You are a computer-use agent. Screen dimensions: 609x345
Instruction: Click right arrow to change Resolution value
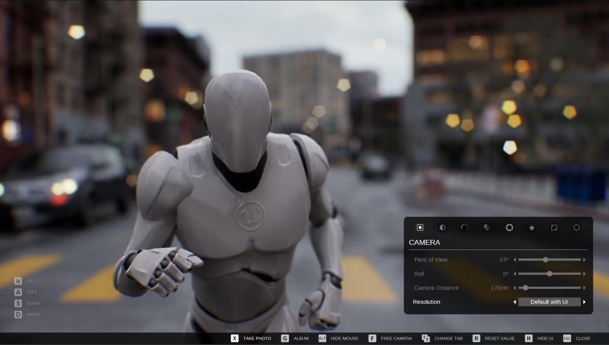tap(584, 302)
